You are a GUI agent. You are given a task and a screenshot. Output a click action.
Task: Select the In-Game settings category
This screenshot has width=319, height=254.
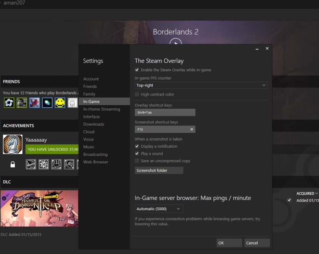pos(104,102)
